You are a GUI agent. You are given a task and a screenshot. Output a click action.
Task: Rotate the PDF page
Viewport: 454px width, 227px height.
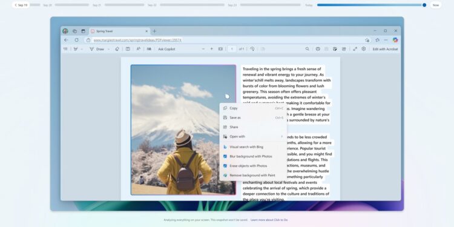click(x=252, y=49)
